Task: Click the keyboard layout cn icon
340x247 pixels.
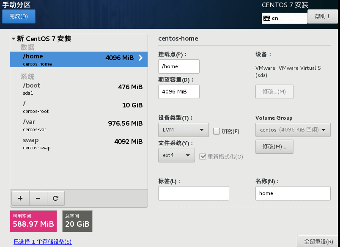Action: [267, 18]
